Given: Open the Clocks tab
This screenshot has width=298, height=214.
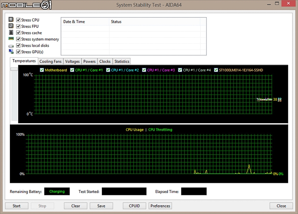Looking at the screenshot, I should (x=105, y=62).
